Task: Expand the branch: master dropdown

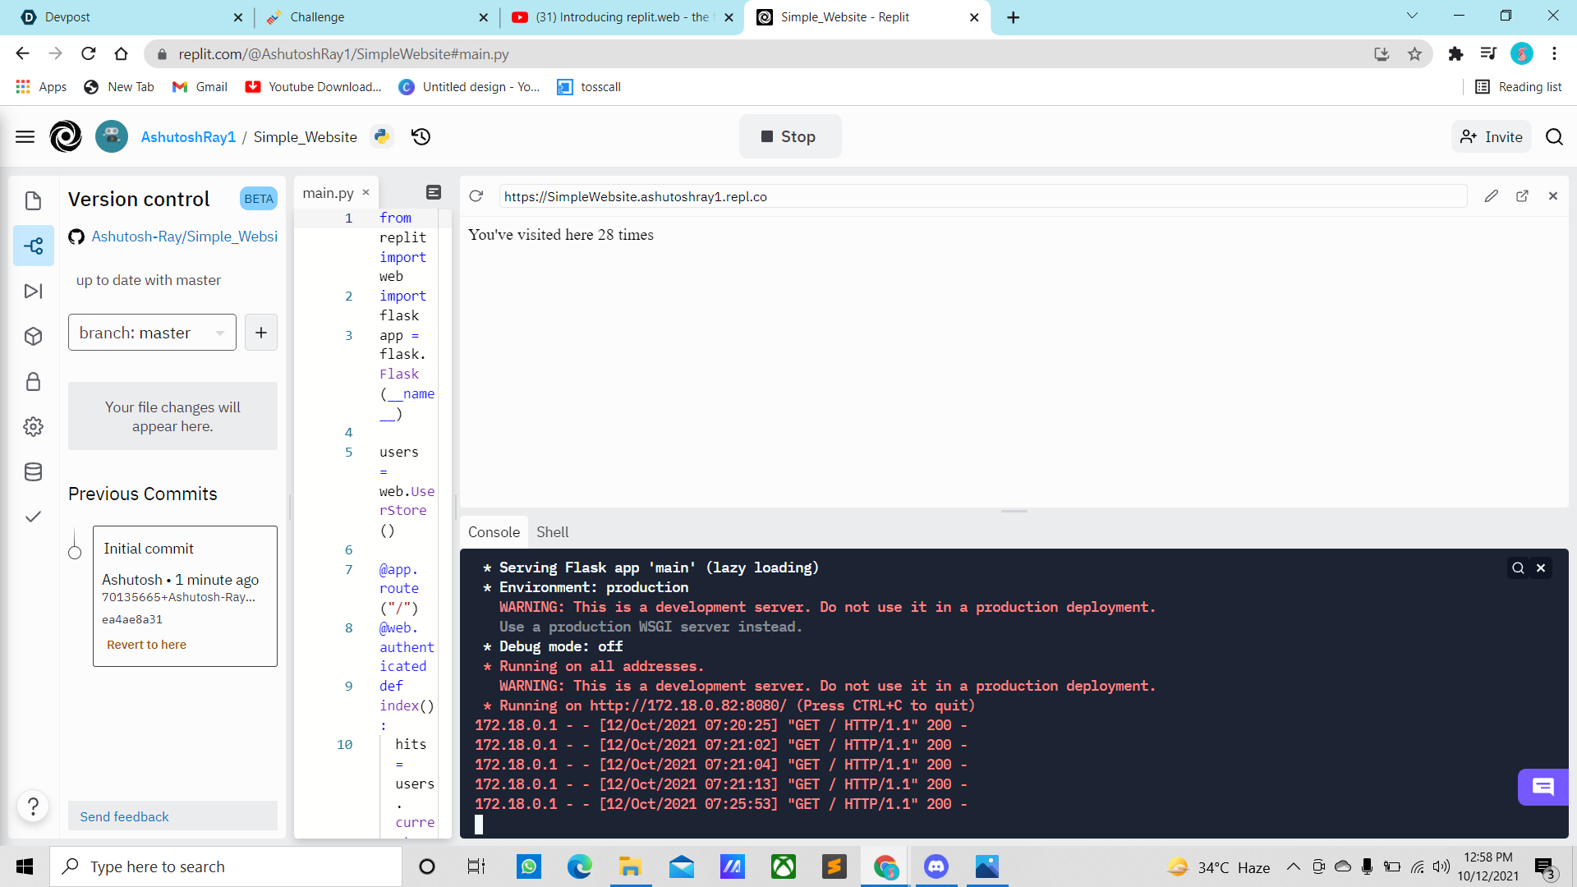Action: coord(152,333)
